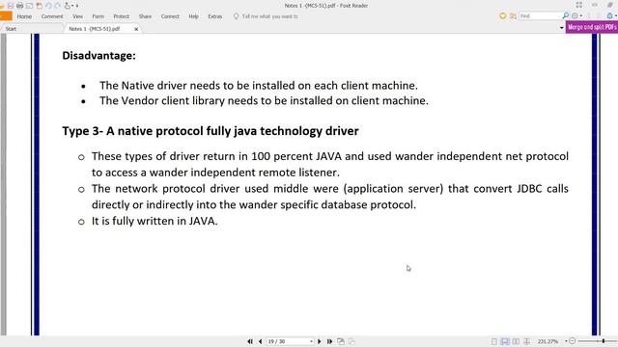618x347 pixels.
Task: Open the hand/touch mode dropdown icon
Action: (69, 6)
